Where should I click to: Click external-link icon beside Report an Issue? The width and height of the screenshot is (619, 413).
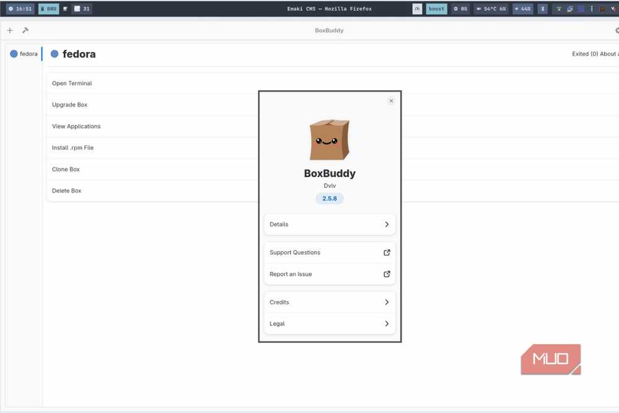[x=387, y=274]
